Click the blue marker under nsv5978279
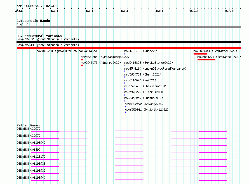 pos(125,95)
